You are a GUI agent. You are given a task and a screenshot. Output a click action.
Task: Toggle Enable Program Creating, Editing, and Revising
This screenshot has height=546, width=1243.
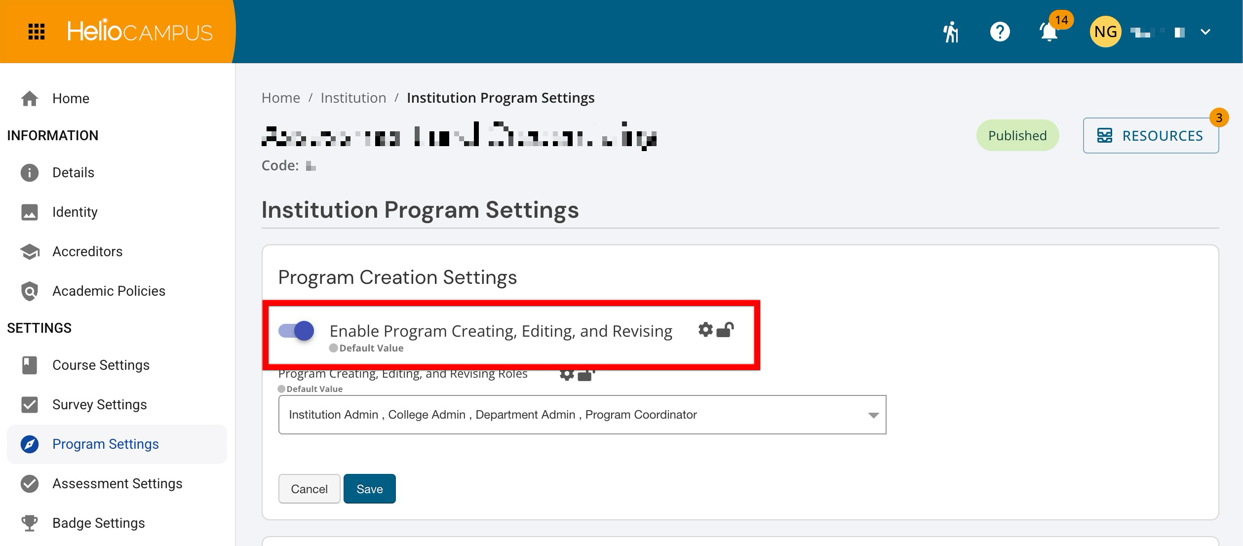[x=296, y=330]
